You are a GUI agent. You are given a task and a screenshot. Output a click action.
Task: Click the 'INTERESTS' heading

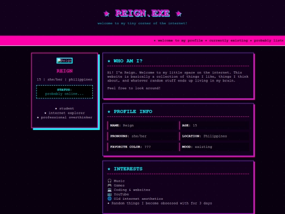pos(128,169)
